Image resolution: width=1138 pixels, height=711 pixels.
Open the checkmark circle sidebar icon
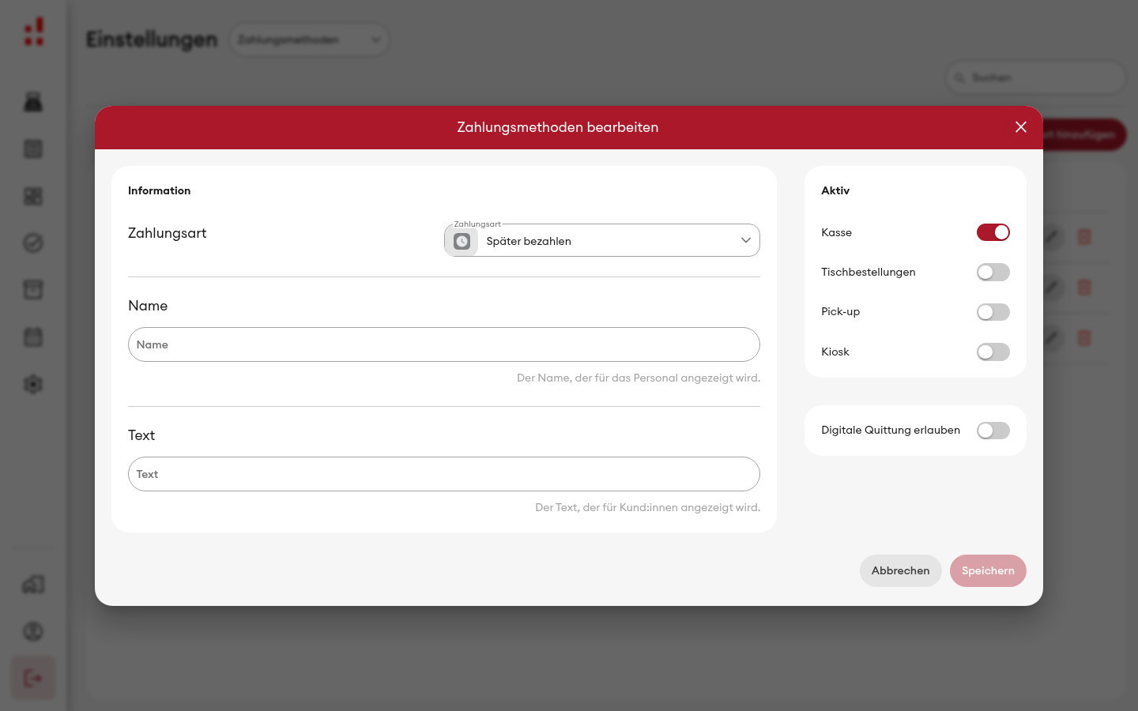coord(33,243)
